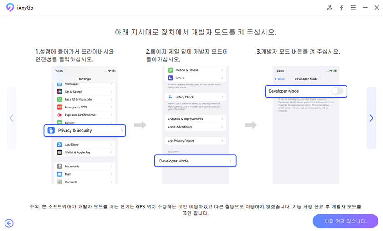Click step 1 instruction text
This screenshot has height=231, width=383.
(x=75, y=55)
